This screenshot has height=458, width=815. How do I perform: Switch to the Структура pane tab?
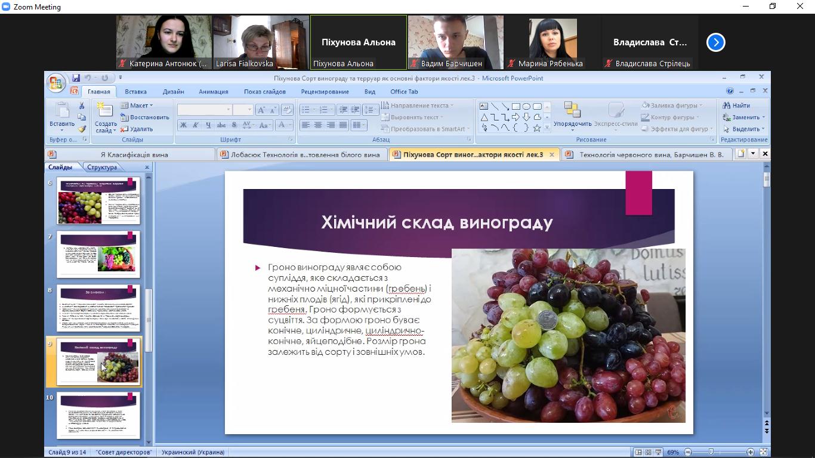tap(101, 168)
